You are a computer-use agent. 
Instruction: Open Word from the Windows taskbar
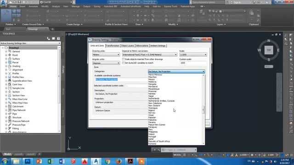pyautogui.click(x=62, y=161)
